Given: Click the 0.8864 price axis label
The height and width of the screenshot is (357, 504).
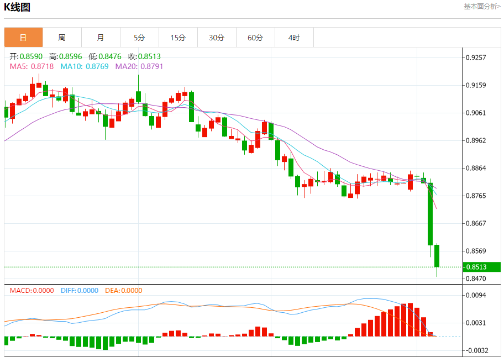Looking at the screenshot, I should pyautogui.click(x=476, y=168).
